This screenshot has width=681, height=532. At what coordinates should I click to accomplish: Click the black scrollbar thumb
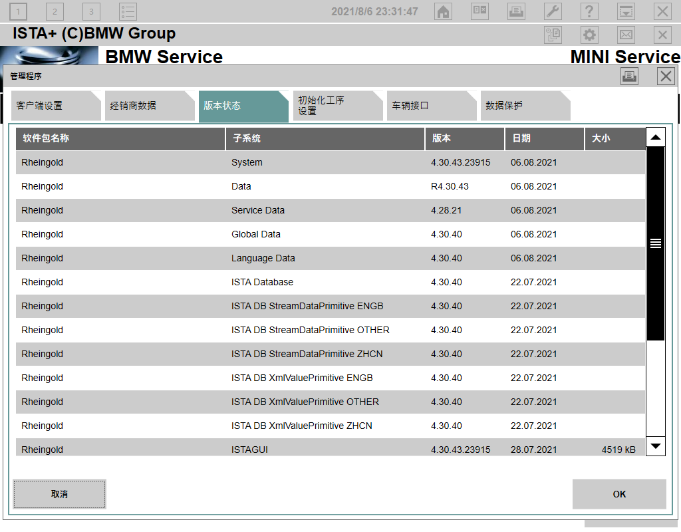[656, 243]
